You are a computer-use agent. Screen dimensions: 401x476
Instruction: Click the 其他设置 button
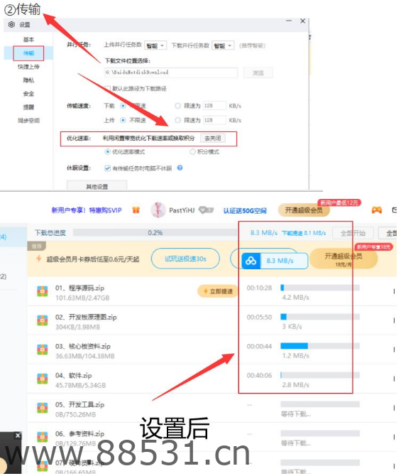coord(97,186)
